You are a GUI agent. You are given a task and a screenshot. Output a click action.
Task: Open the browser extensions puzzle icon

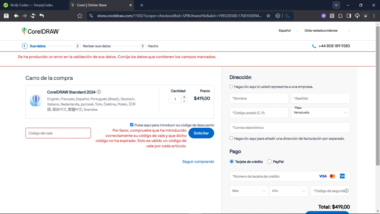point(340,16)
